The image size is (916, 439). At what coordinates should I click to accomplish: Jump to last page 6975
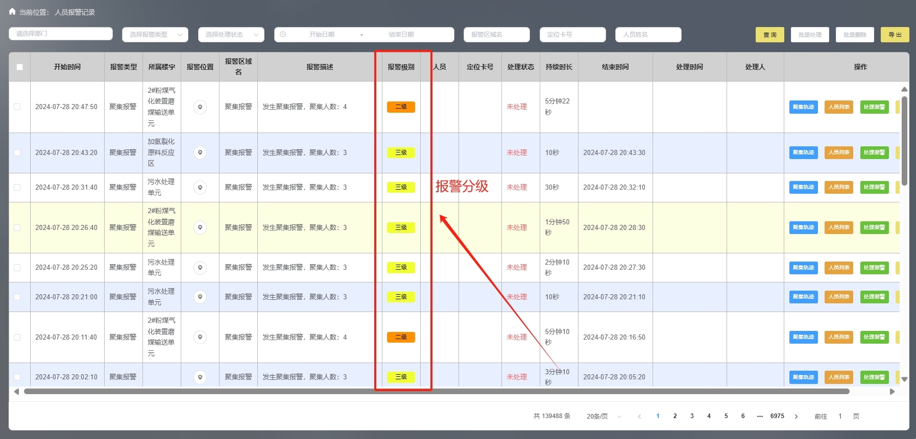point(777,416)
